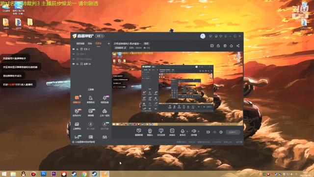Expand the microphone options arrow

[x=187, y=132]
